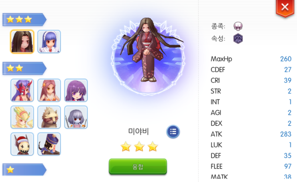The image size is (297, 182).
Task: Close the pet panel with red X
Action: [285, 8]
